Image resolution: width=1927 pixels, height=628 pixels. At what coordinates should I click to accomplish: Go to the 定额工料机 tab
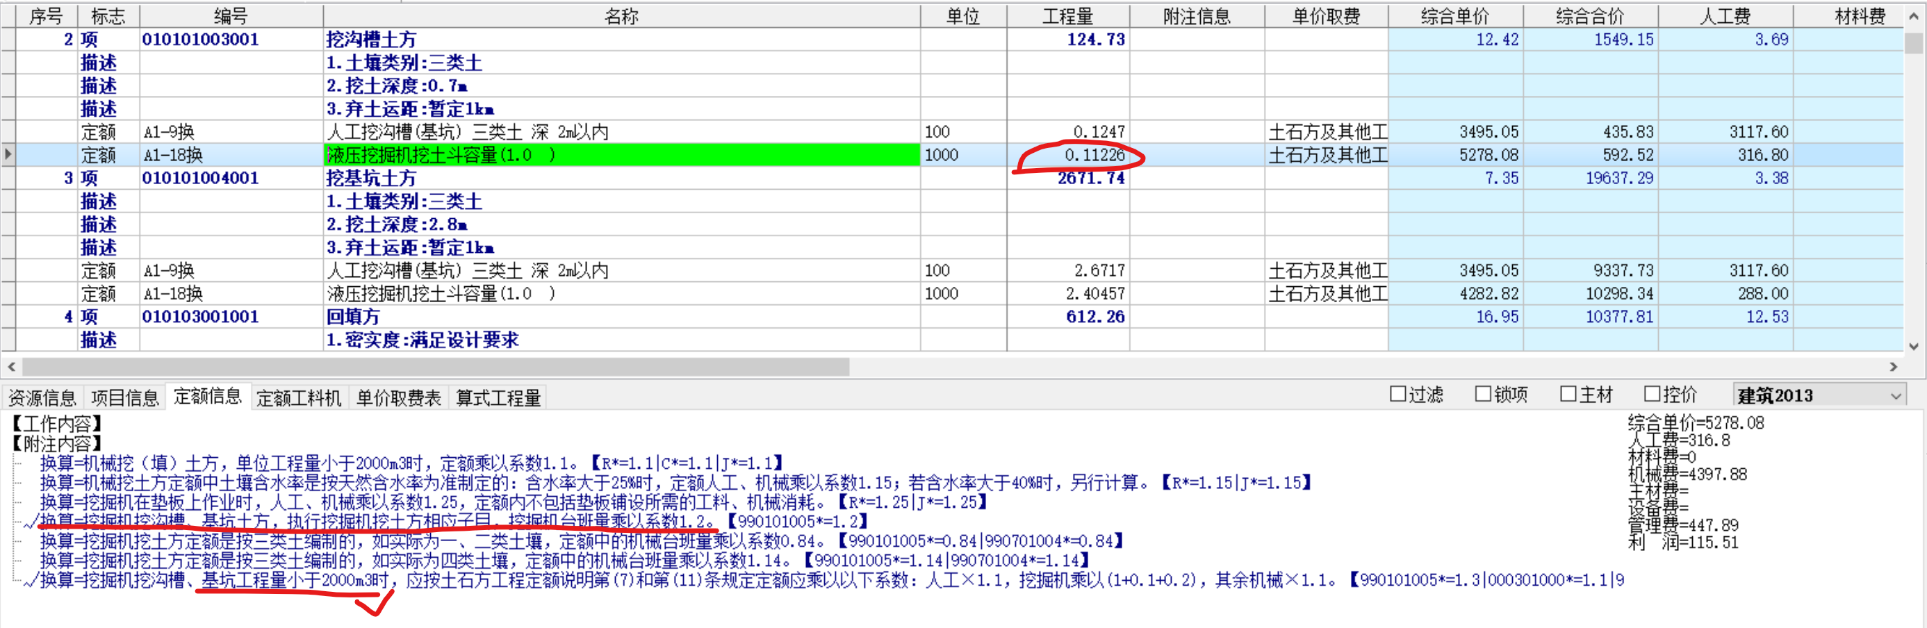click(x=299, y=398)
